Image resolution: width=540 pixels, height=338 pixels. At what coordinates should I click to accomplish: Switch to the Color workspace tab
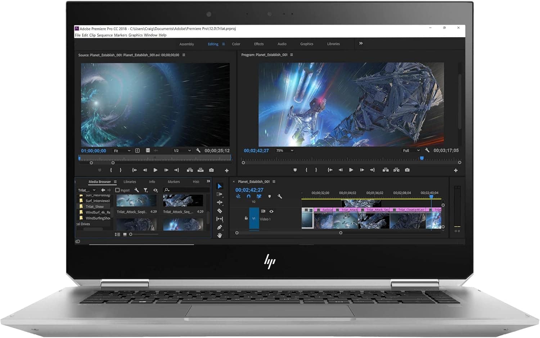236,44
